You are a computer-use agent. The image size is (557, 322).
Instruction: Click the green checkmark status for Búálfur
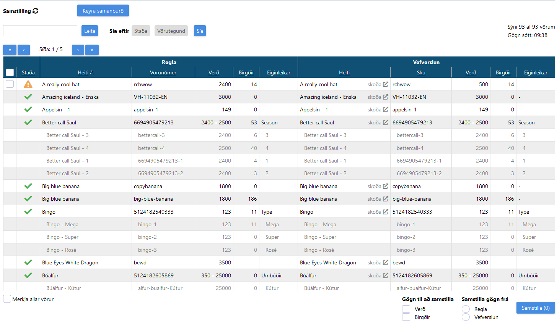point(28,275)
